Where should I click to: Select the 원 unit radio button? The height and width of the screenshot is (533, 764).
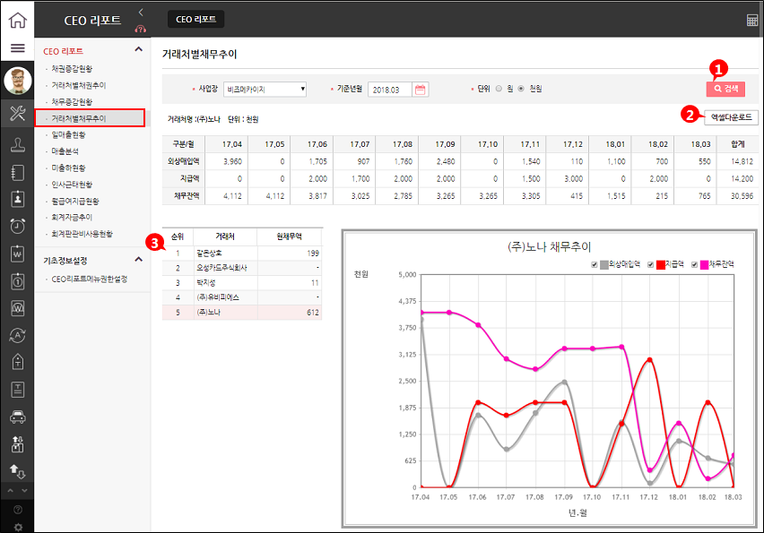(x=499, y=89)
